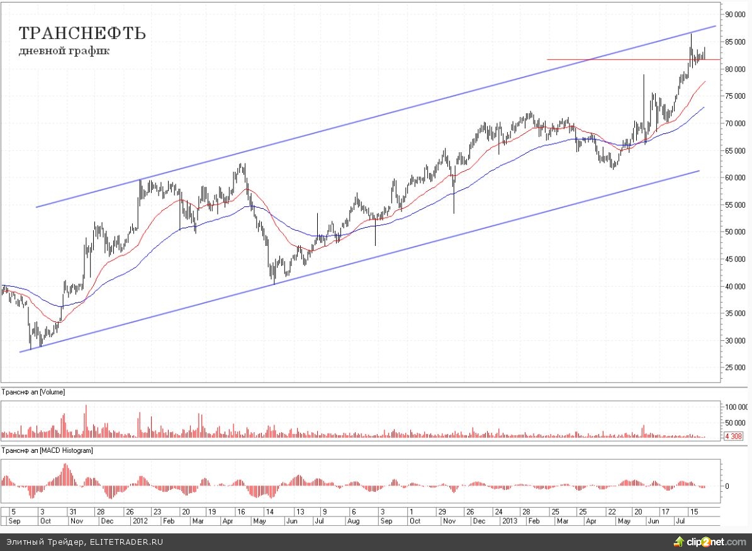
Task: Select the Dec 2011 month label
Action: (x=107, y=521)
